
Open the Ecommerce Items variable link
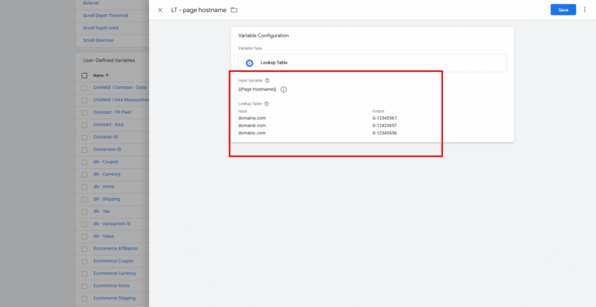pyautogui.click(x=112, y=286)
